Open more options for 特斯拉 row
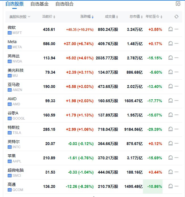The width and height of the screenshot is (185, 197). (176, 129)
